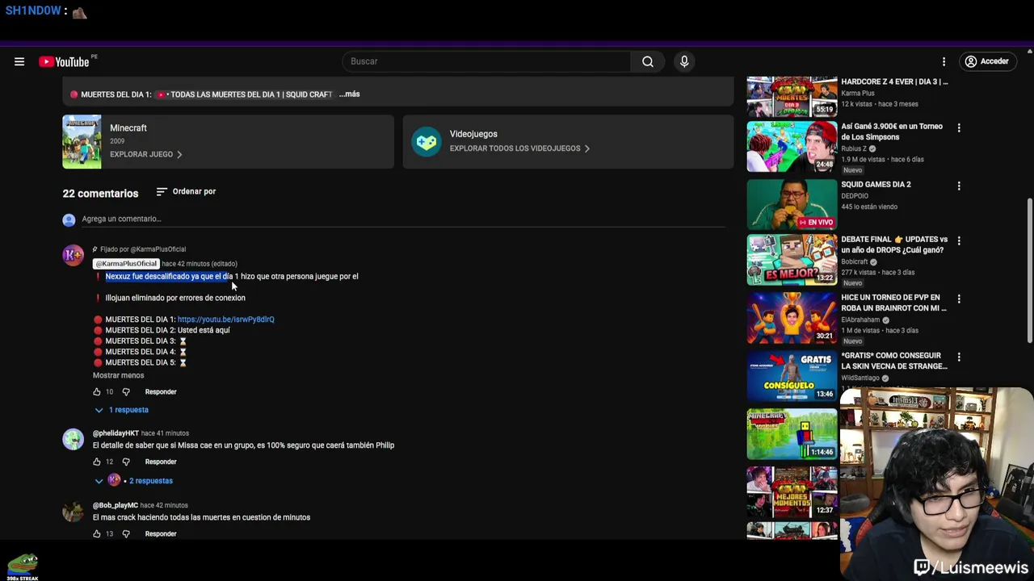
Task: Click the Acceder sign-in button
Action: coord(986,61)
